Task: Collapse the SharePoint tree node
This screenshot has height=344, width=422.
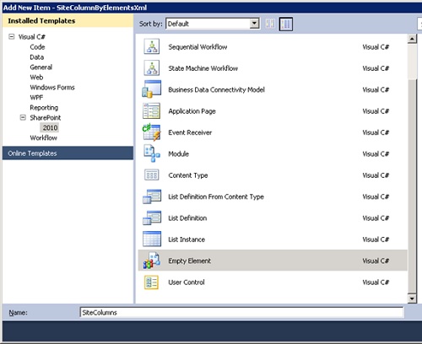Action: coord(23,117)
